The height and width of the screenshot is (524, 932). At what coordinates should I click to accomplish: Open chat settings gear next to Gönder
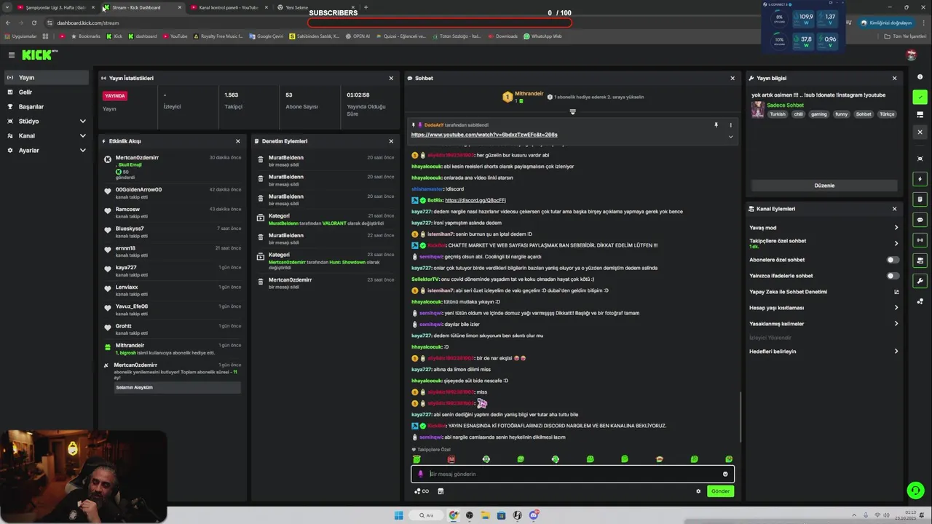point(698,491)
